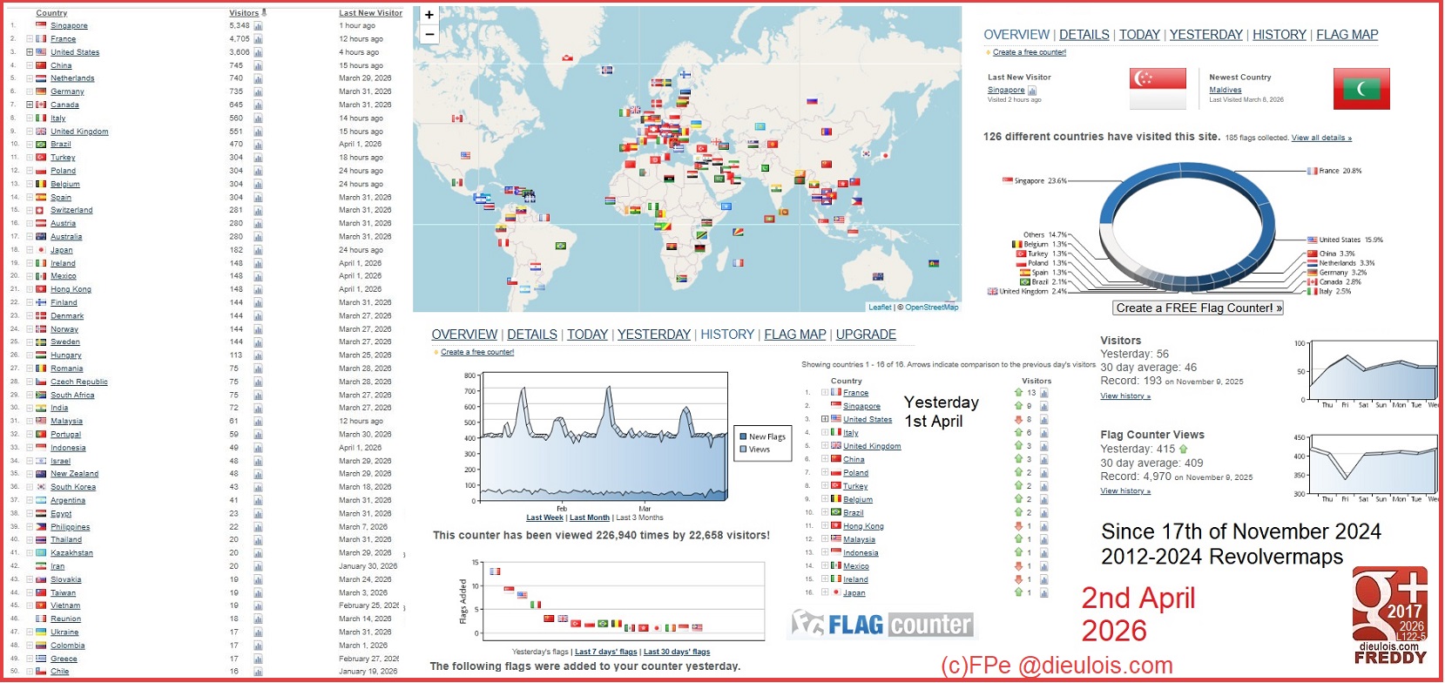1445x683 pixels.
Task: Open chart icon in Last New Visitor panel
Action: pos(1032,91)
